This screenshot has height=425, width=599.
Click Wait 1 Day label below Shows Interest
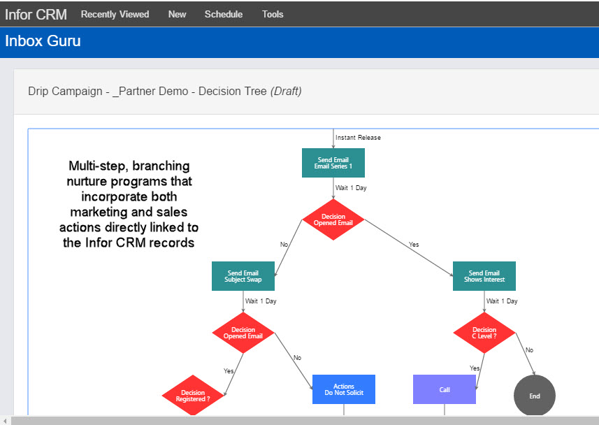pyautogui.click(x=502, y=301)
